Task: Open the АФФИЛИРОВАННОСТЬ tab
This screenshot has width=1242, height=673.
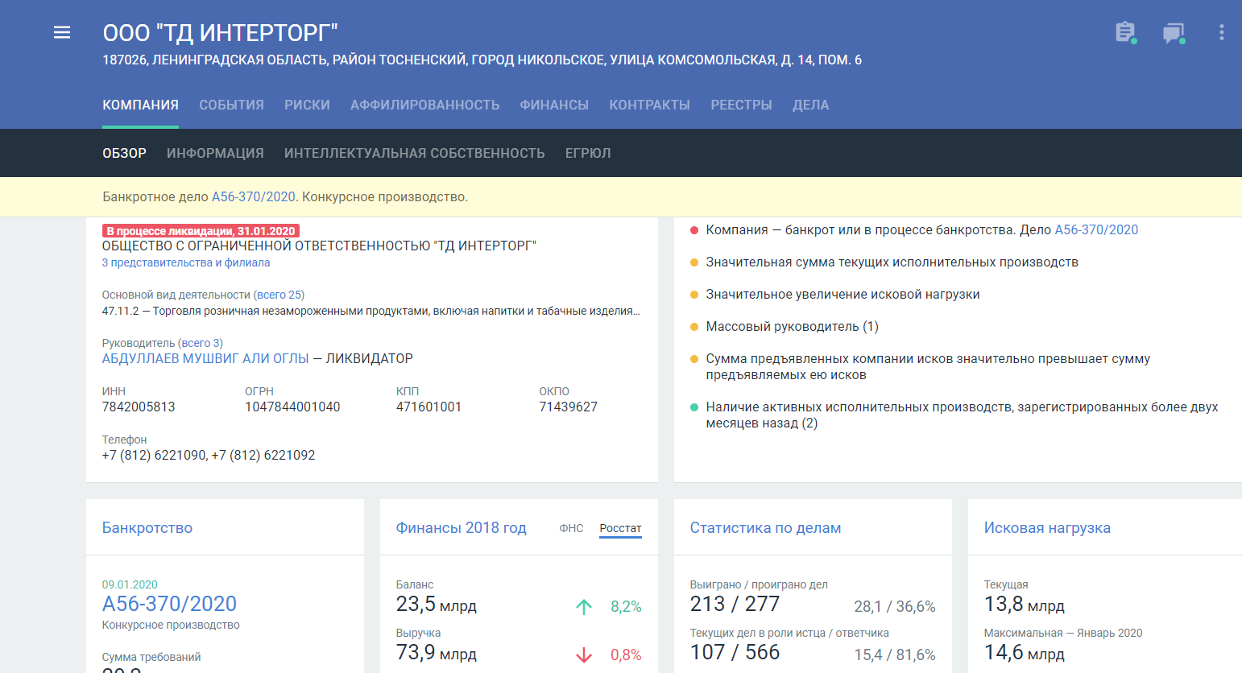Action: click(424, 105)
